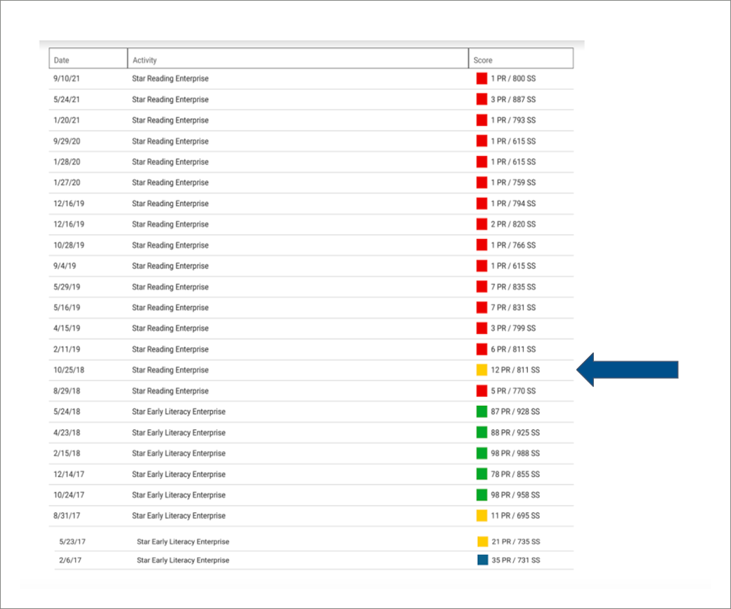The height and width of the screenshot is (609, 731).
Task: Select the date 1/28/20
Action: click(x=67, y=162)
